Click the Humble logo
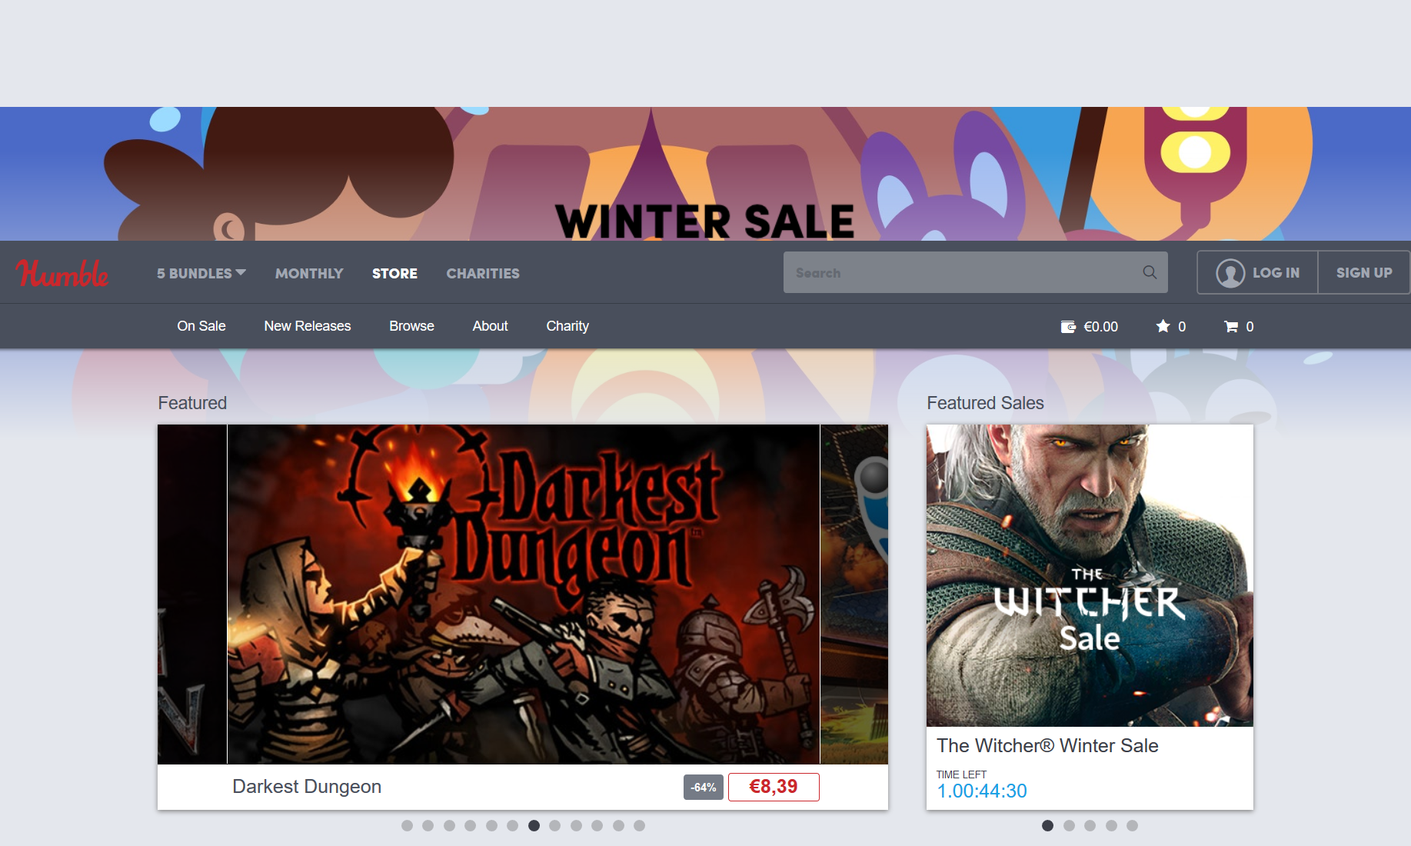This screenshot has height=846, width=1411. (62, 273)
